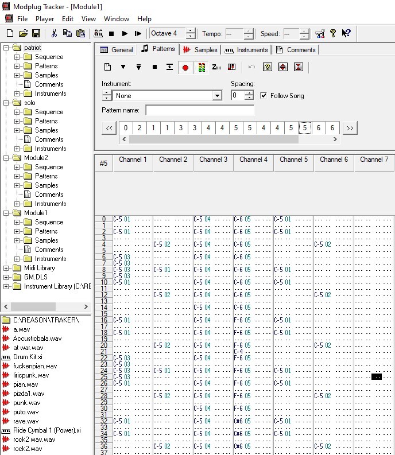Toggle the red Record button in pattern toolbar
Image resolution: width=395 pixels, height=455 pixels.
click(185, 67)
